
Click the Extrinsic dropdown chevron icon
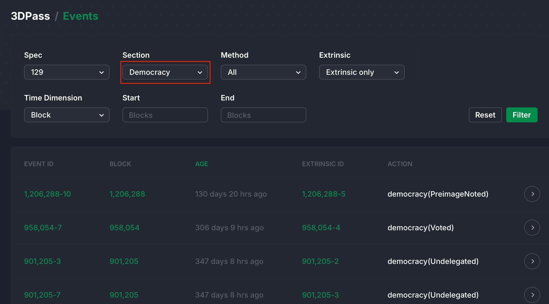pyautogui.click(x=397, y=72)
